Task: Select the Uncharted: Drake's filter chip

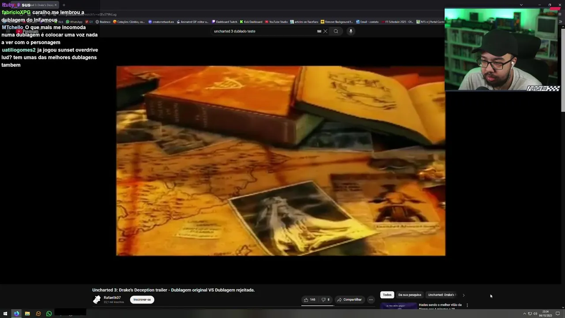Action: pos(441,295)
